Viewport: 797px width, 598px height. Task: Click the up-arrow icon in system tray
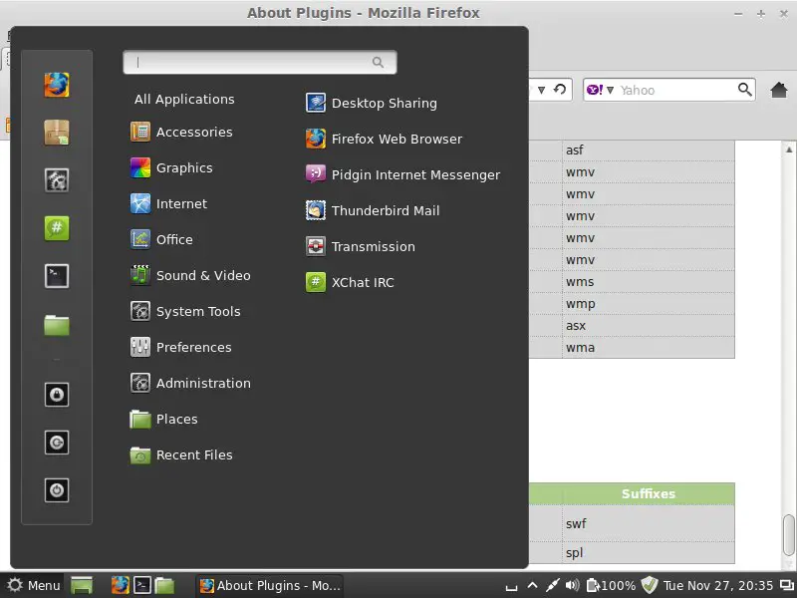pos(532,585)
